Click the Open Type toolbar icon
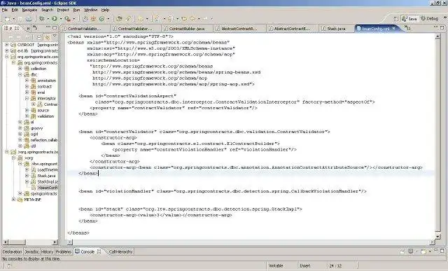448x271 pixels. point(120,19)
